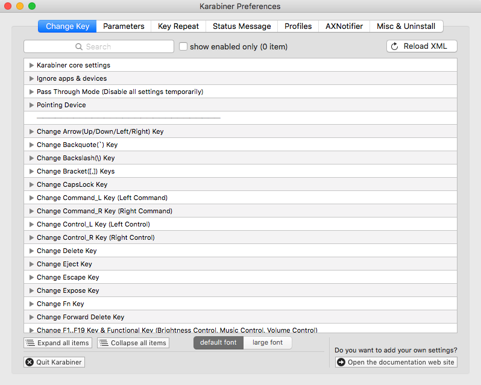Select Change Forward Delete Key row text
The image size is (481, 385).
pyautogui.click(x=80, y=317)
